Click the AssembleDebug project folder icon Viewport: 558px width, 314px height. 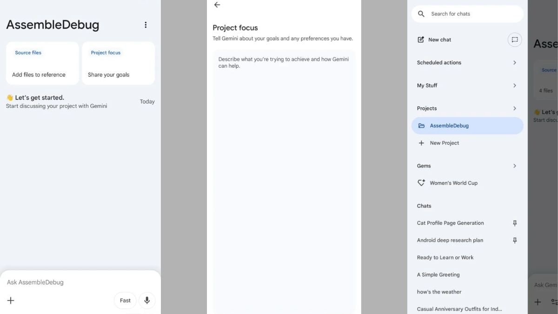point(421,125)
